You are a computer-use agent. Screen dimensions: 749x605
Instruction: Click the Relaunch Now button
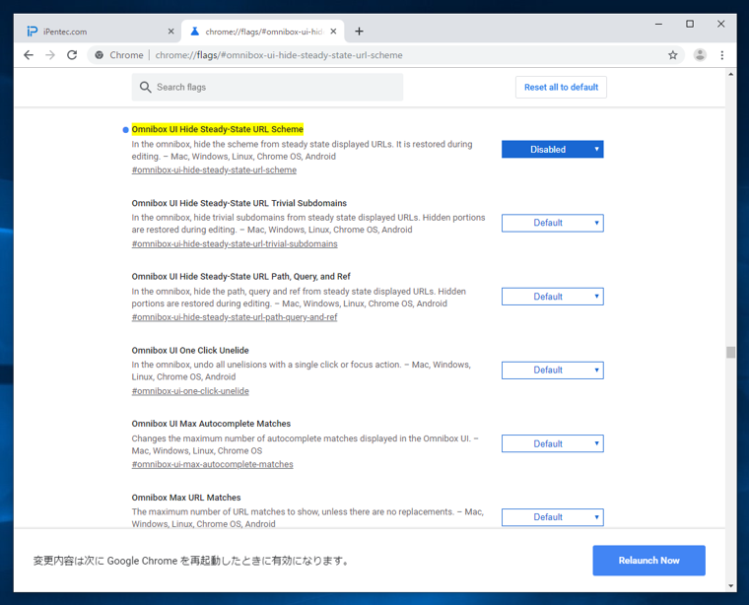coord(648,560)
